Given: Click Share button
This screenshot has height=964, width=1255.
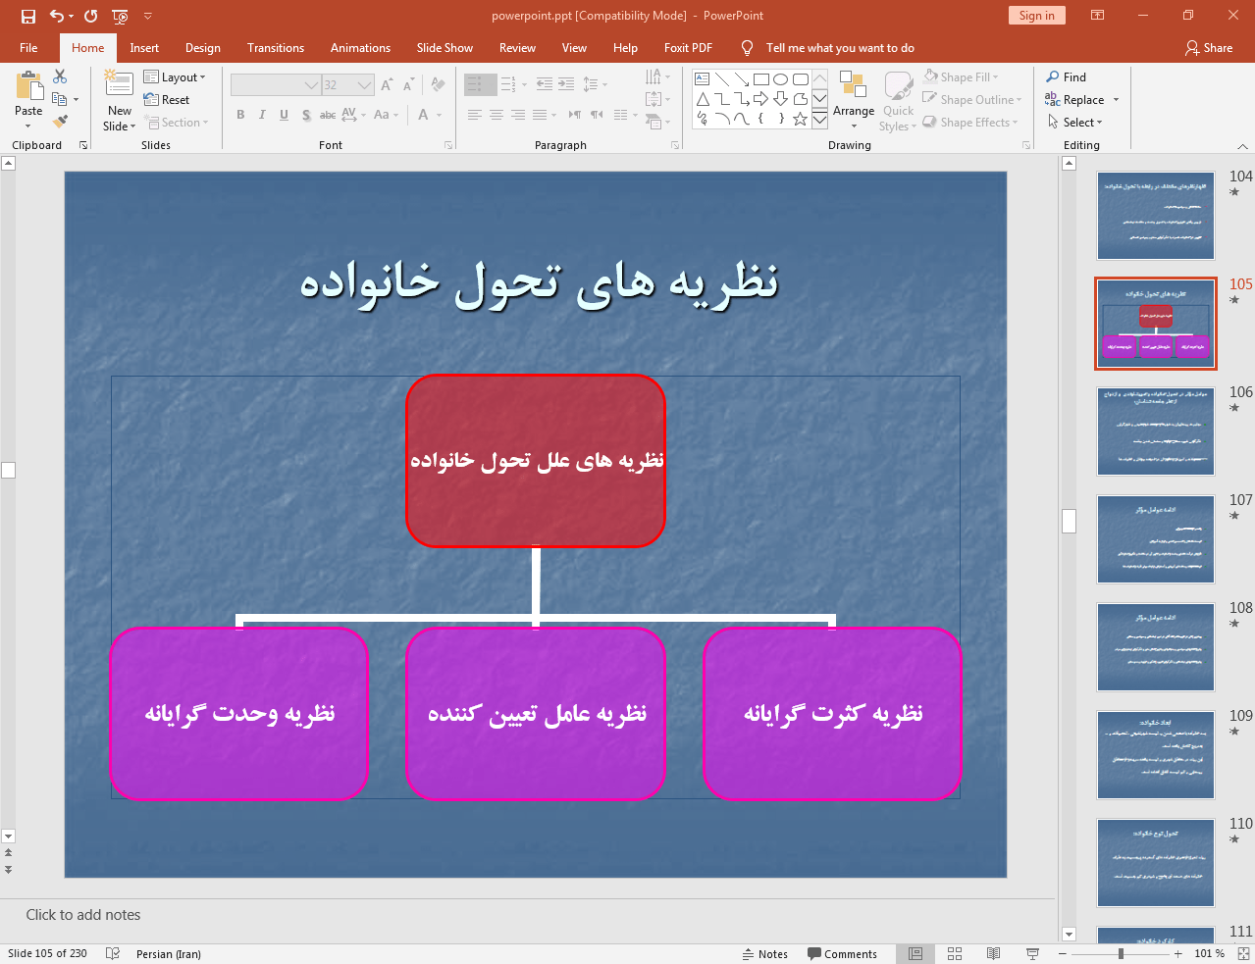Looking at the screenshot, I should pyautogui.click(x=1208, y=48).
